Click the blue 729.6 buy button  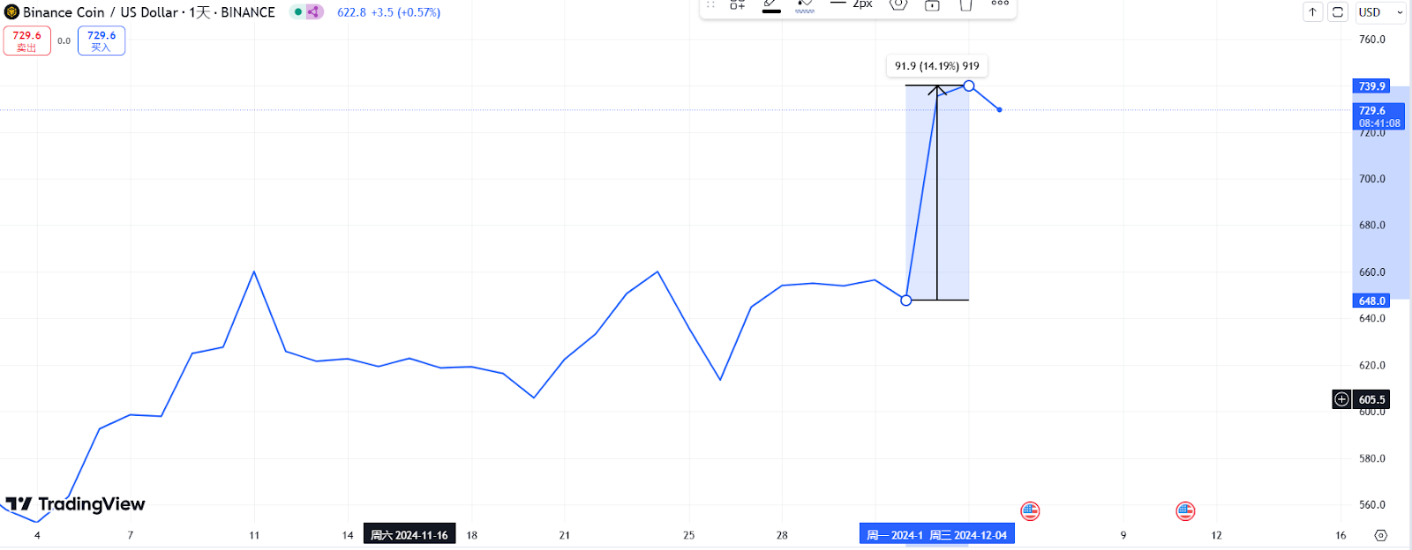coord(101,41)
